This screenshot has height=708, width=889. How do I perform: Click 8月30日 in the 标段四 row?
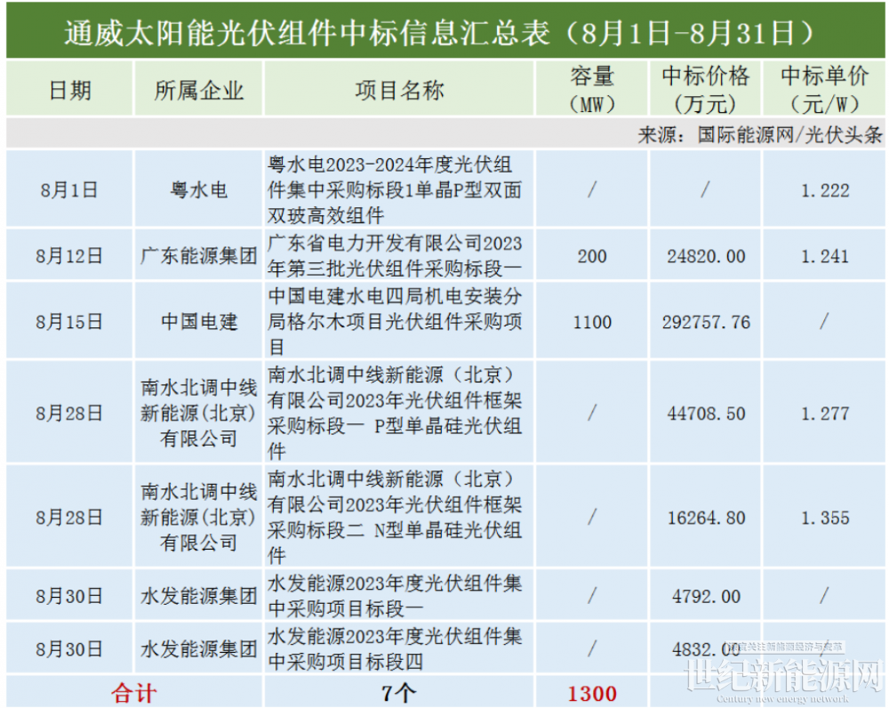pos(69,649)
